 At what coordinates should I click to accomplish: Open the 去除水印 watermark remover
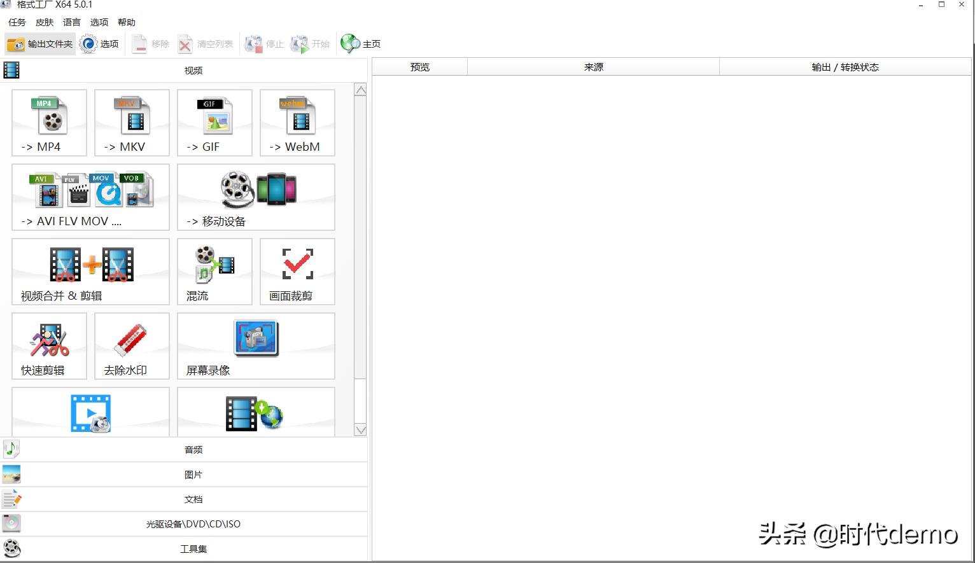132,345
